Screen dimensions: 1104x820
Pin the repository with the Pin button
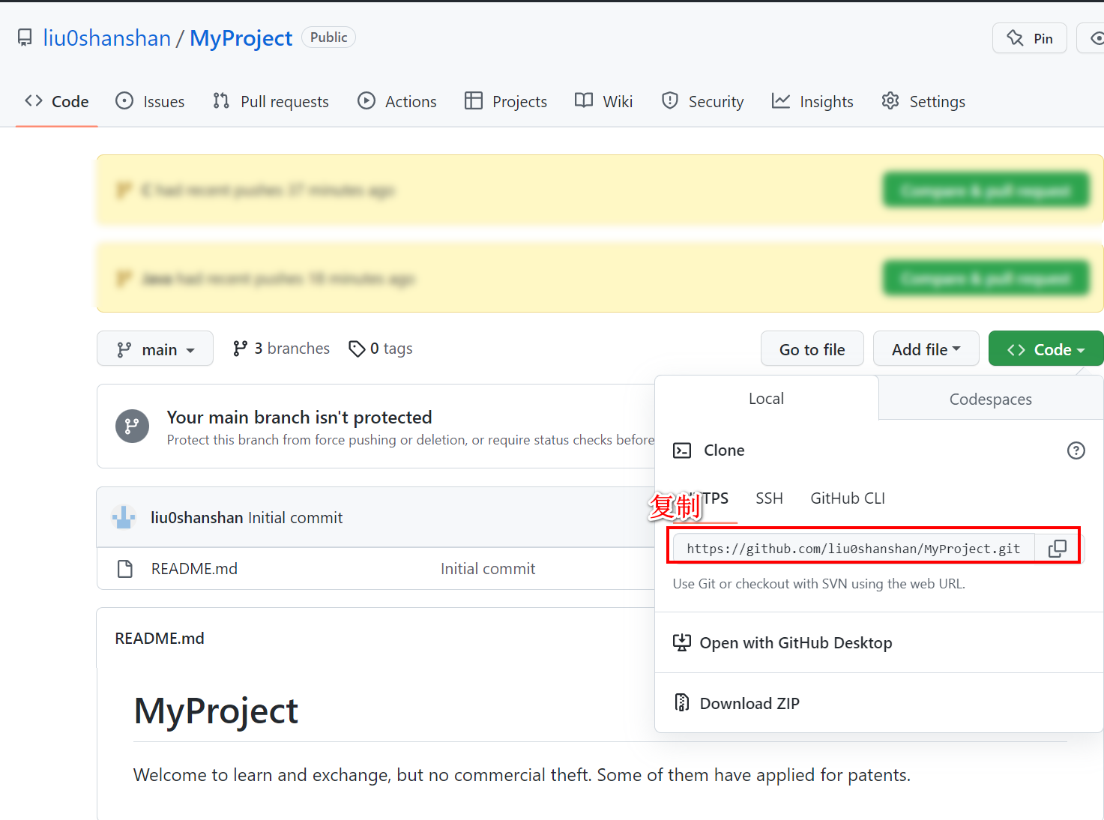tap(1029, 38)
